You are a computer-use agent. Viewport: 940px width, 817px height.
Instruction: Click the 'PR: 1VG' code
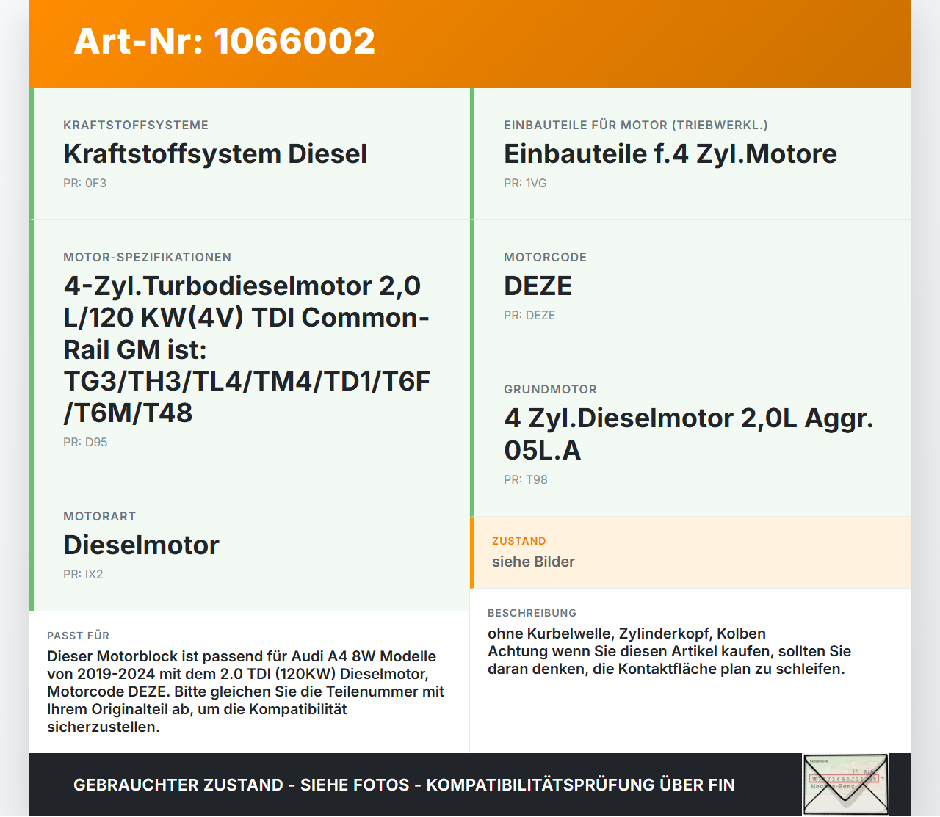(526, 184)
